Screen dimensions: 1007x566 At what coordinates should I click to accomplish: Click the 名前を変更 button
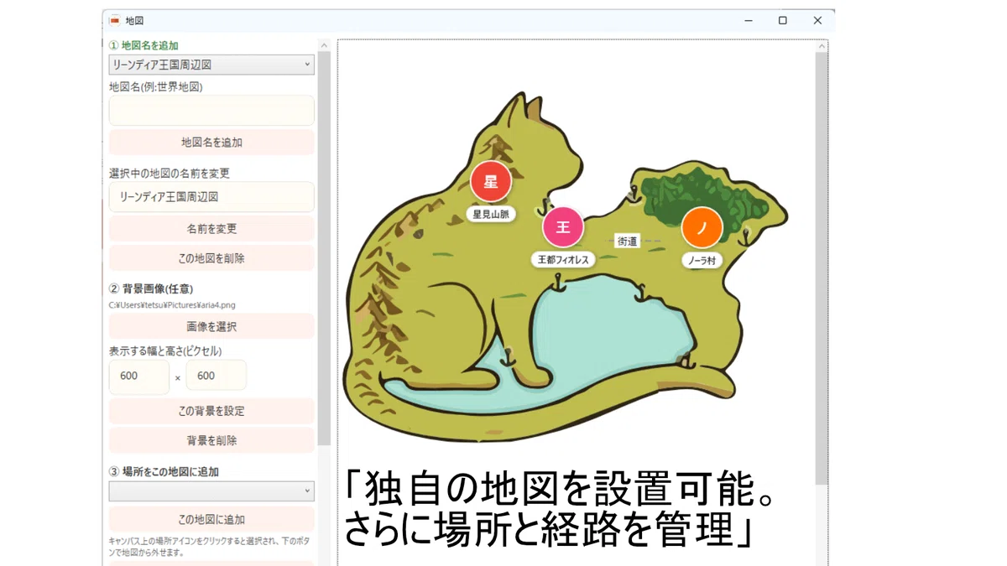(x=211, y=229)
